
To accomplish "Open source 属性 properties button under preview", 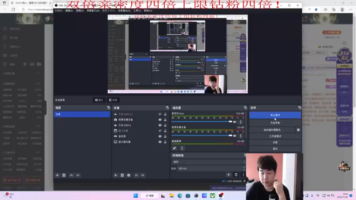I will 99,100.
